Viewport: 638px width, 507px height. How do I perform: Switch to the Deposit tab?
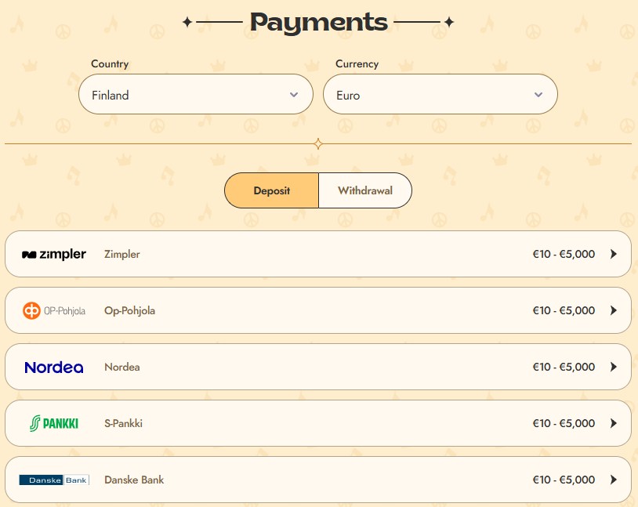[271, 190]
